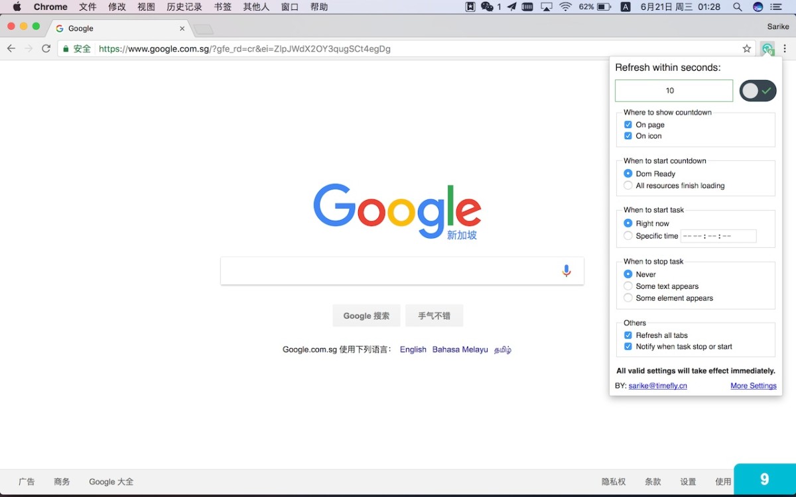The image size is (796, 497).
Task: Open Spotlight search in the menu bar
Action: [x=737, y=7]
